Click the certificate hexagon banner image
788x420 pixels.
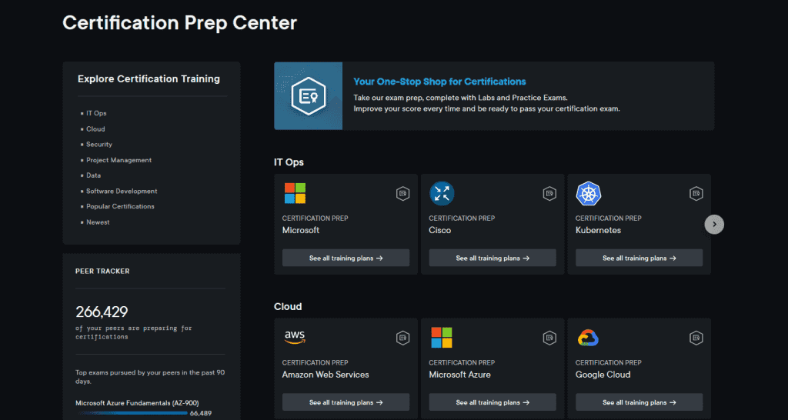pos(309,96)
